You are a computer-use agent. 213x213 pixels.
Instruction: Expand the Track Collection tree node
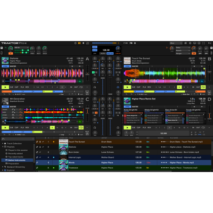click(3, 143)
